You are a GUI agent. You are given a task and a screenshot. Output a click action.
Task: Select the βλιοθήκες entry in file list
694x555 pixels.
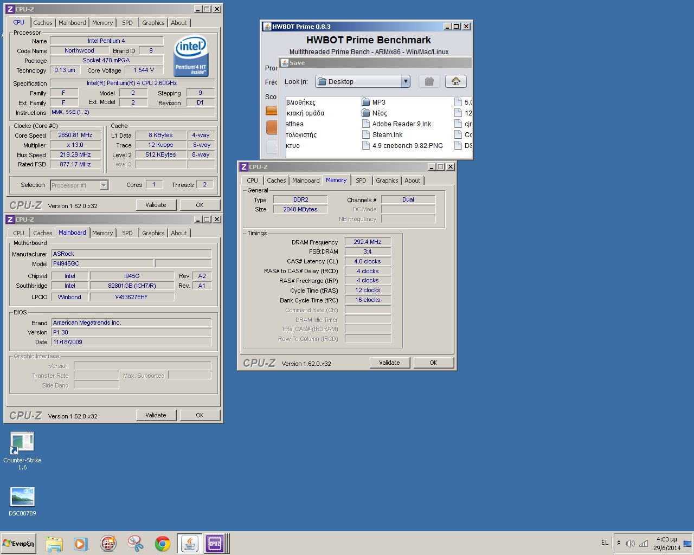click(301, 102)
